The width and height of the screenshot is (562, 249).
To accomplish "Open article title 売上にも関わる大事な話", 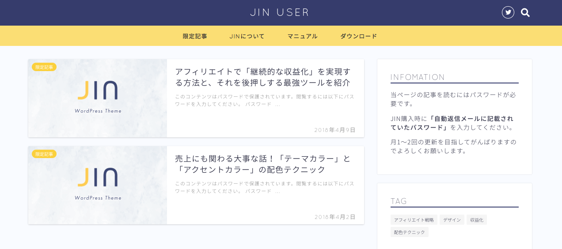I will [263, 164].
